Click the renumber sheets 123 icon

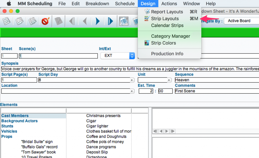point(58,21)
